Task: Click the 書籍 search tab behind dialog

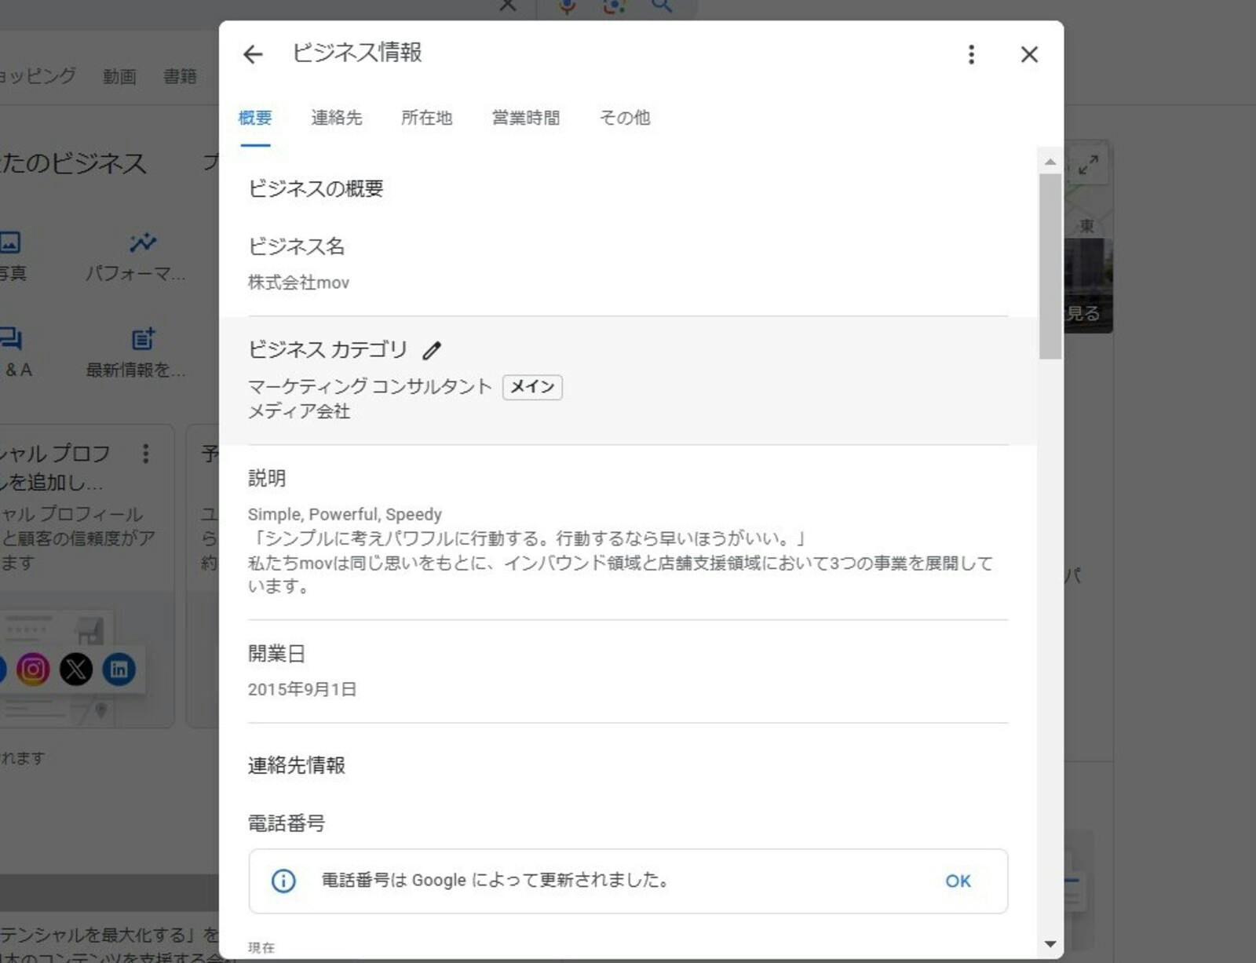Action: tap(180, 76)
